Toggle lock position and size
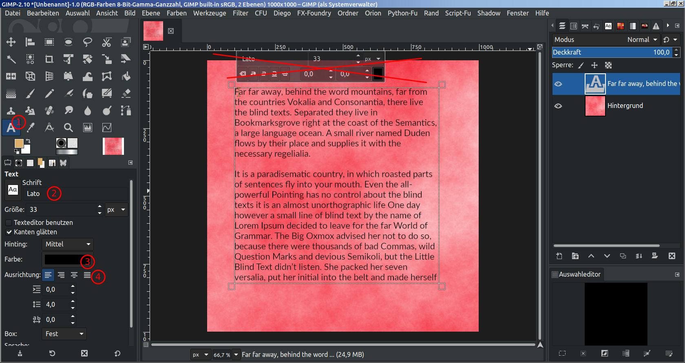Image resolution: width=685 pixels, height=363 pixels. point(594,65)
